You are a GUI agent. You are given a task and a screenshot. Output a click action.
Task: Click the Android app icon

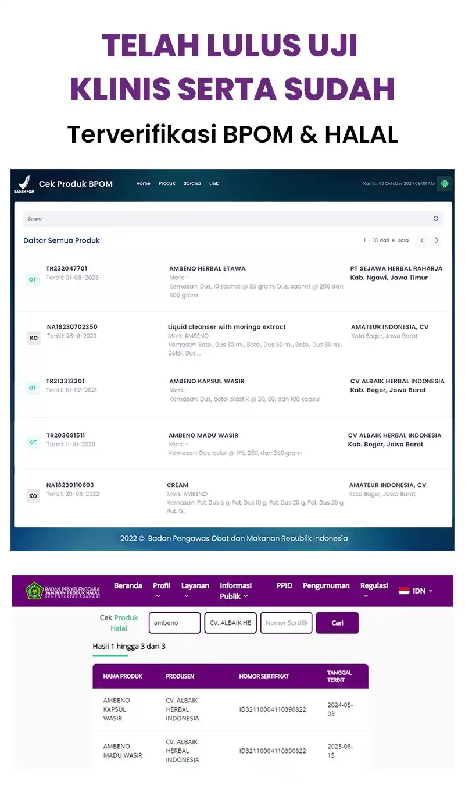(x=445, y=184)
